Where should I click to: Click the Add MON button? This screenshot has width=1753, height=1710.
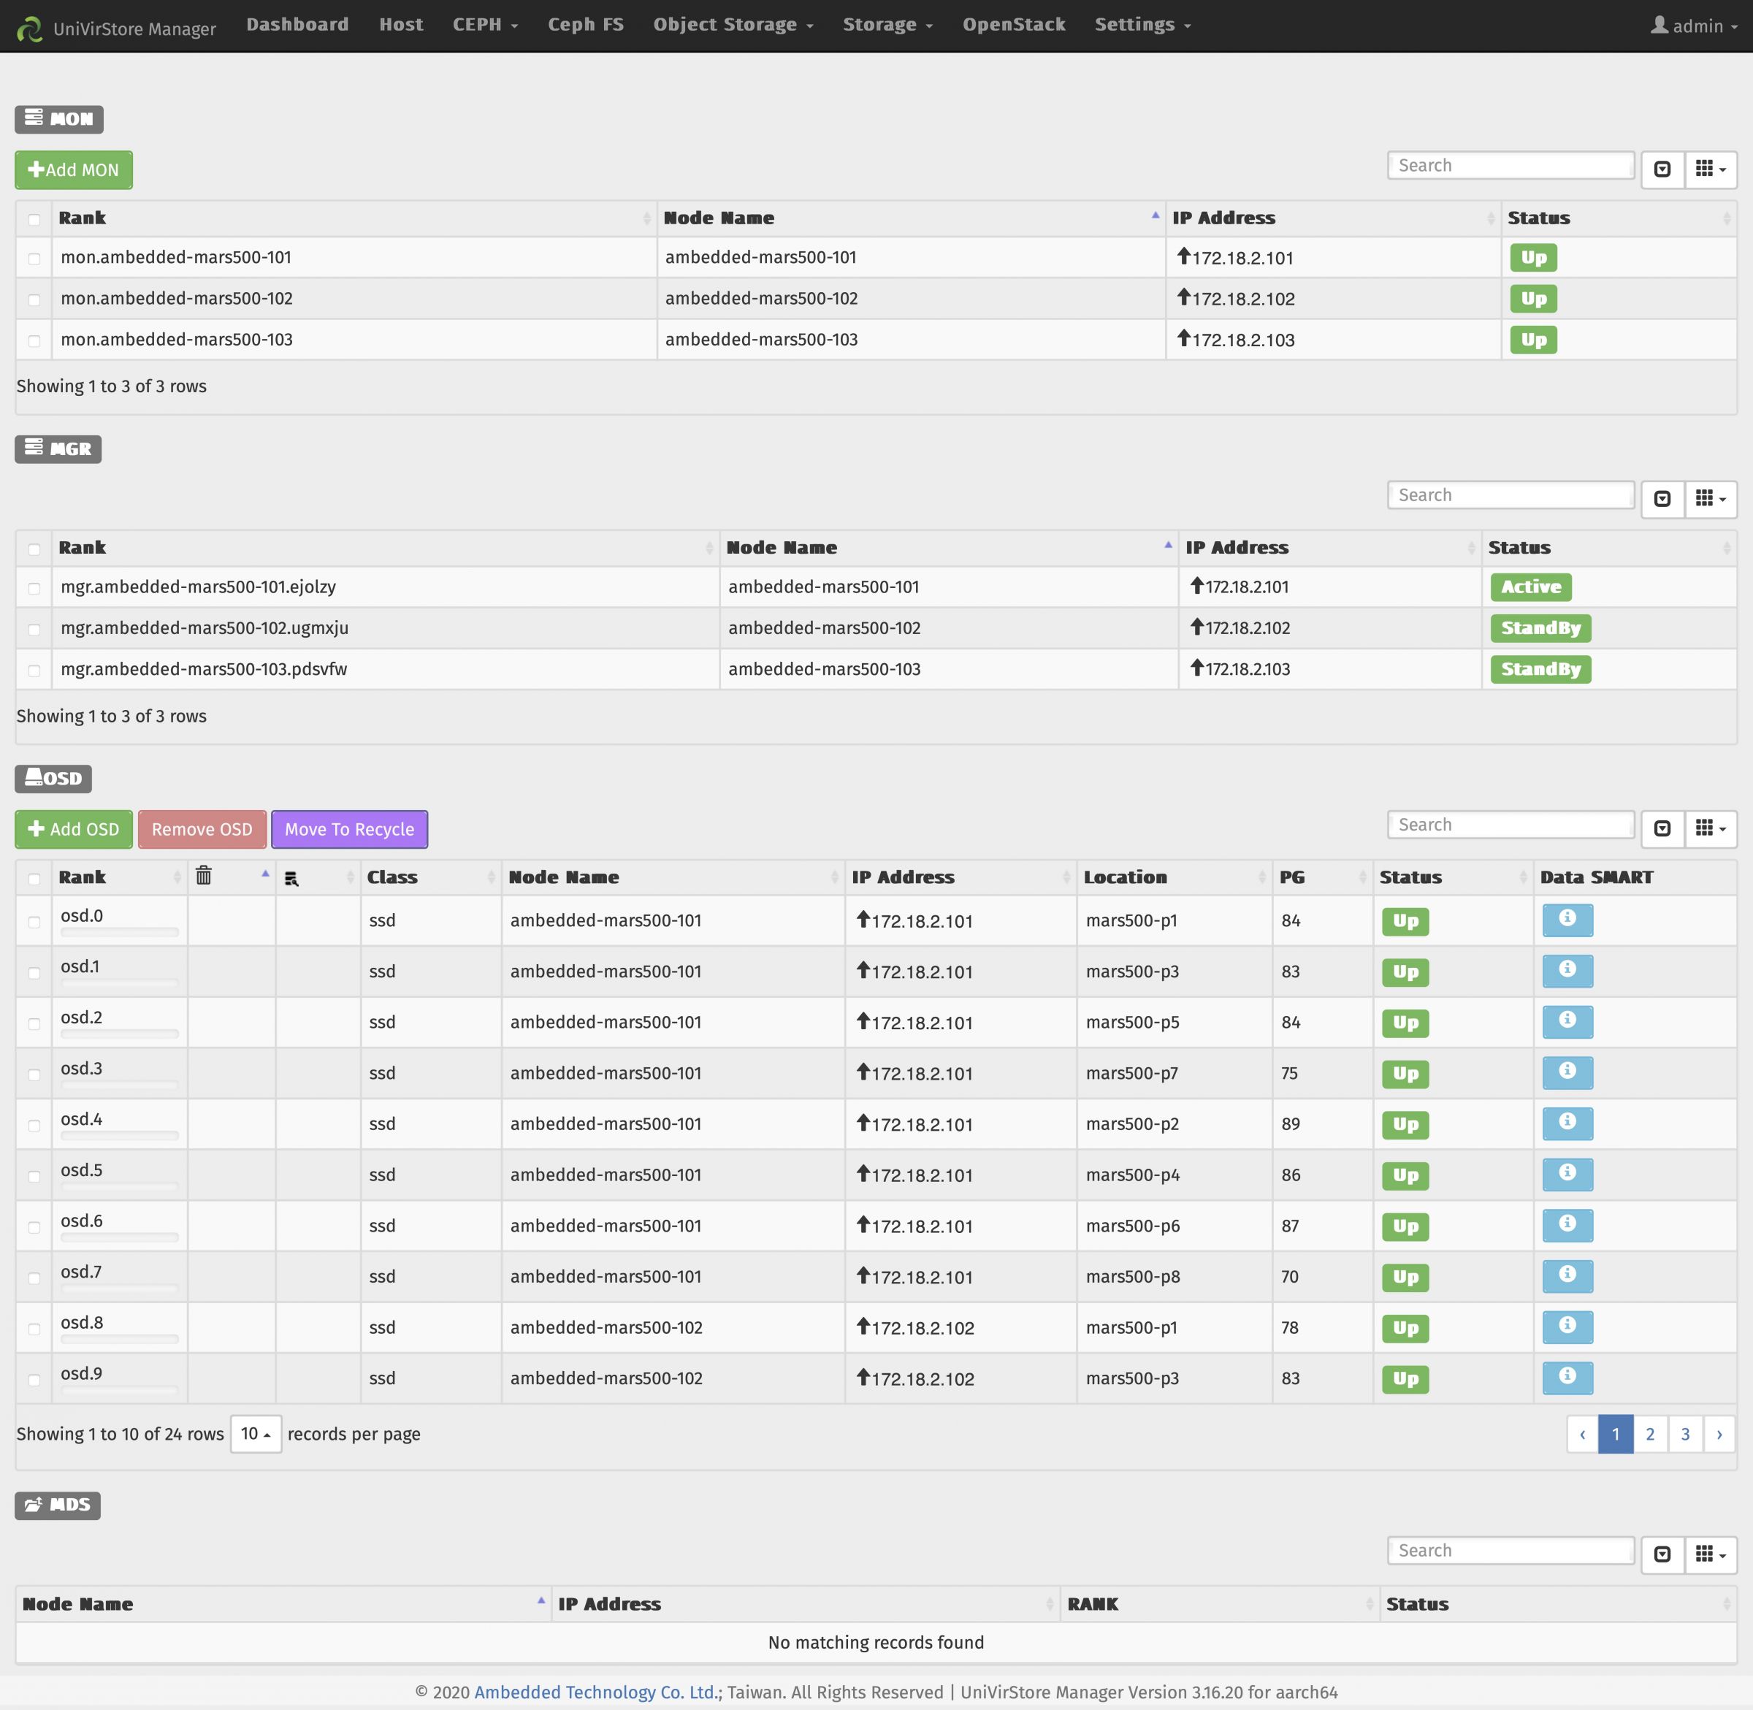pyautogui.click(x=74, y=169)
